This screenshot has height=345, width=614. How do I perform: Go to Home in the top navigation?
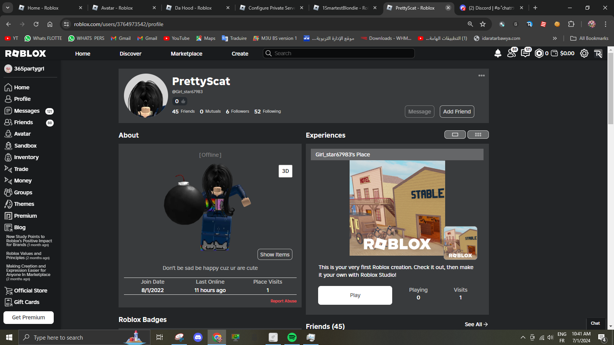pos(83,54)
